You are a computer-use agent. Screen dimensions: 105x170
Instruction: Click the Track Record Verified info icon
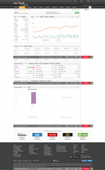click(57, 12)
